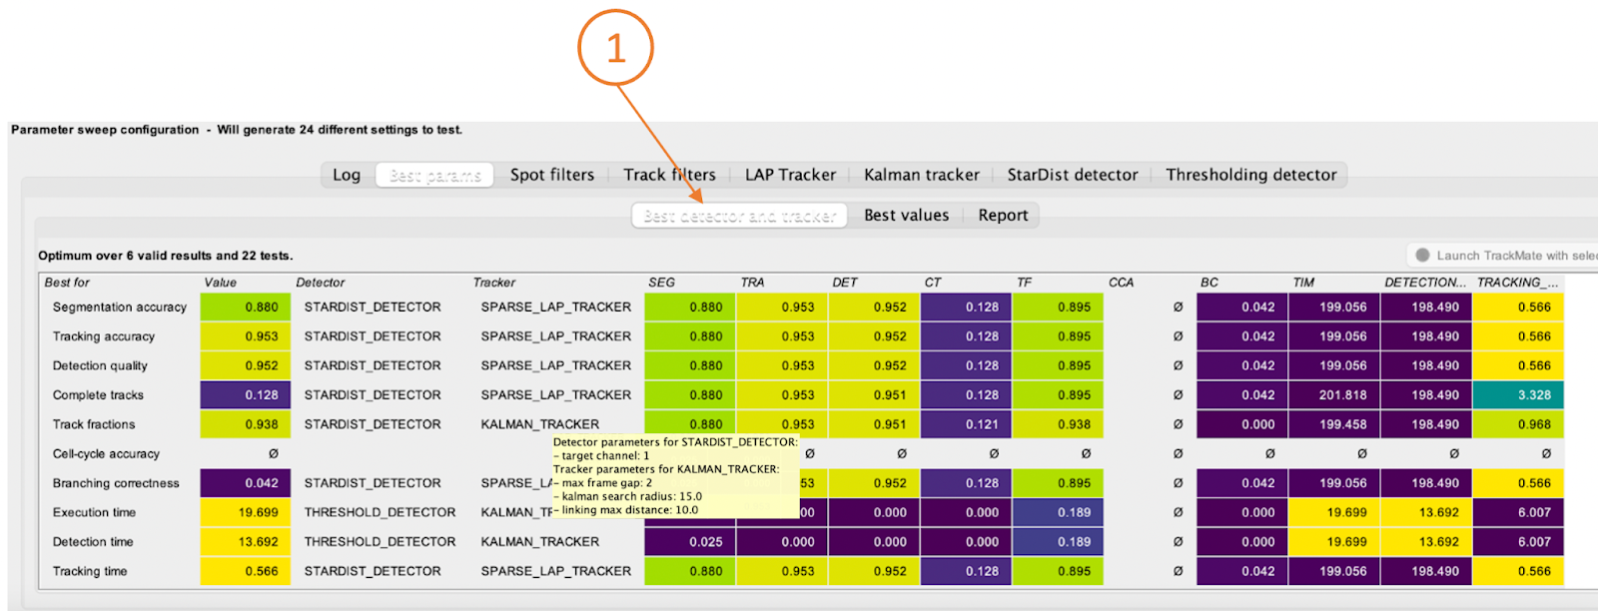Image resolution: width=1598 pixels, height=611 pixels.
Task: Click the DETECTION... column header
Action: (1425, 283)
